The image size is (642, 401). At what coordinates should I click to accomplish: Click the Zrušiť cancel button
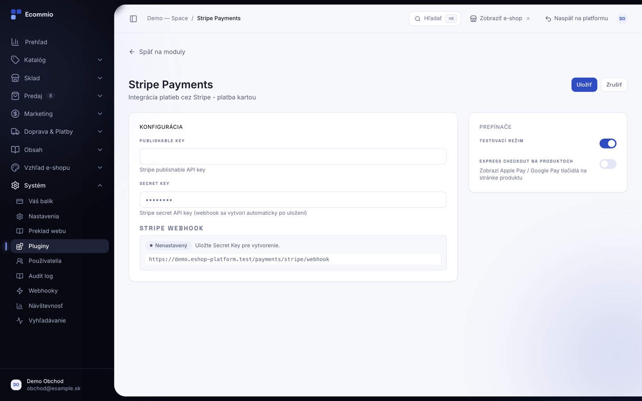[x=614, y=85]
